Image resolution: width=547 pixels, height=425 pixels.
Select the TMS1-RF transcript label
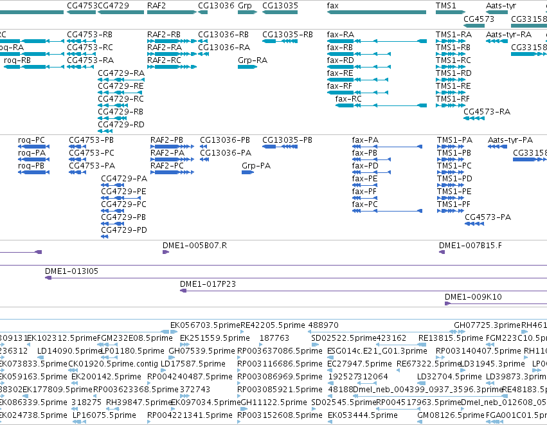point(453,99)
